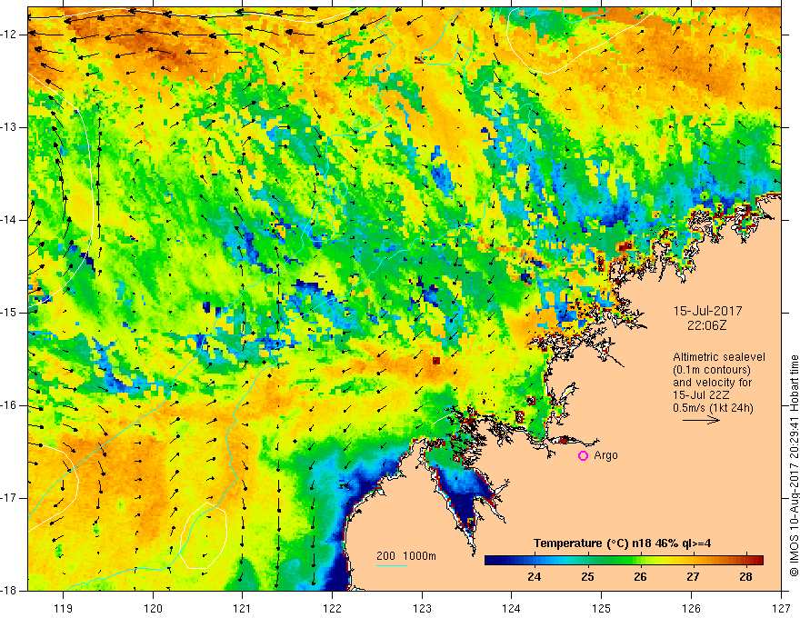Click the '15-Jul 22Z' caption line
800x618 pixels.
[701, 395]
